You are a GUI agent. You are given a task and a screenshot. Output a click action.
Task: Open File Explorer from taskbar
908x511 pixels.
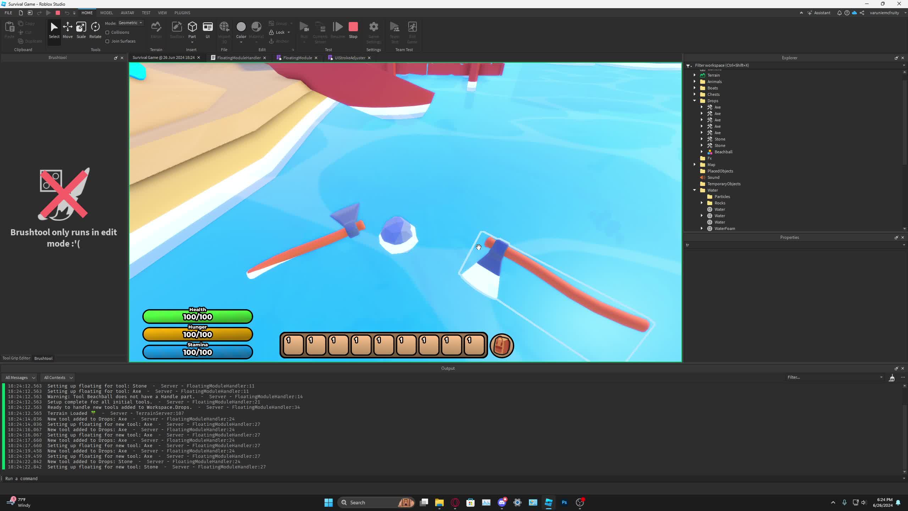pos(439,502)
